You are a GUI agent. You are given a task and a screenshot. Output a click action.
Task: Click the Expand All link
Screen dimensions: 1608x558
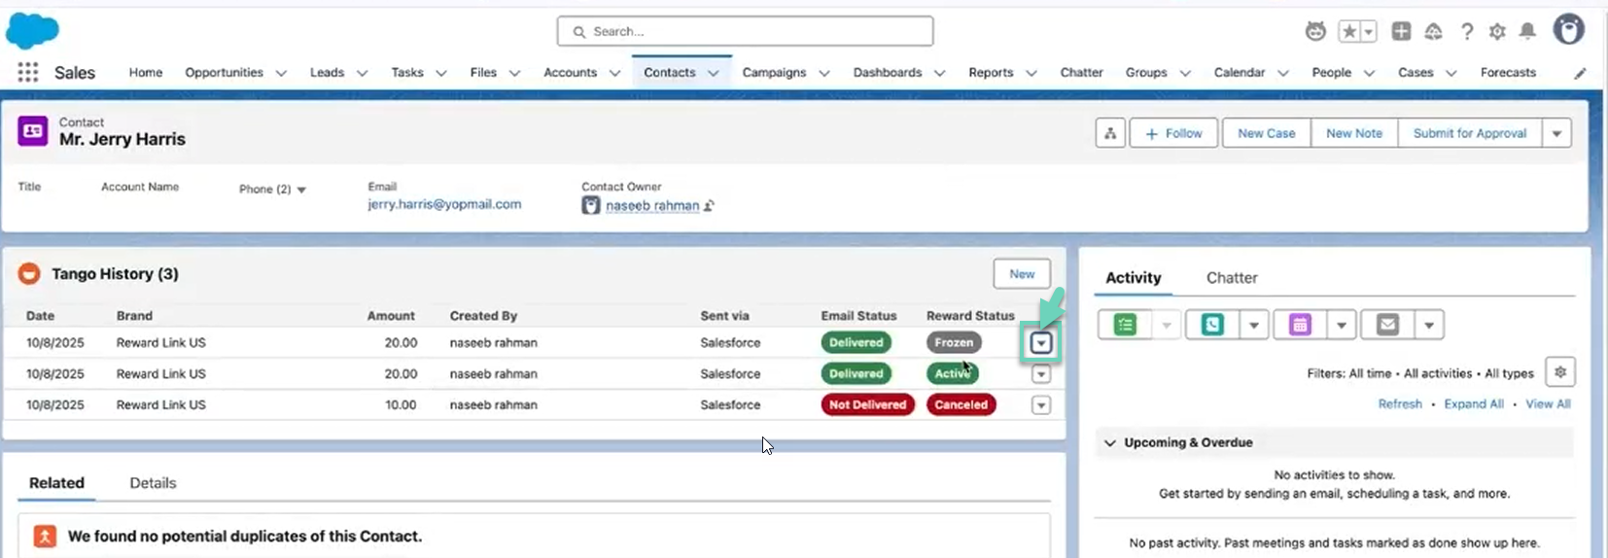1474,404
